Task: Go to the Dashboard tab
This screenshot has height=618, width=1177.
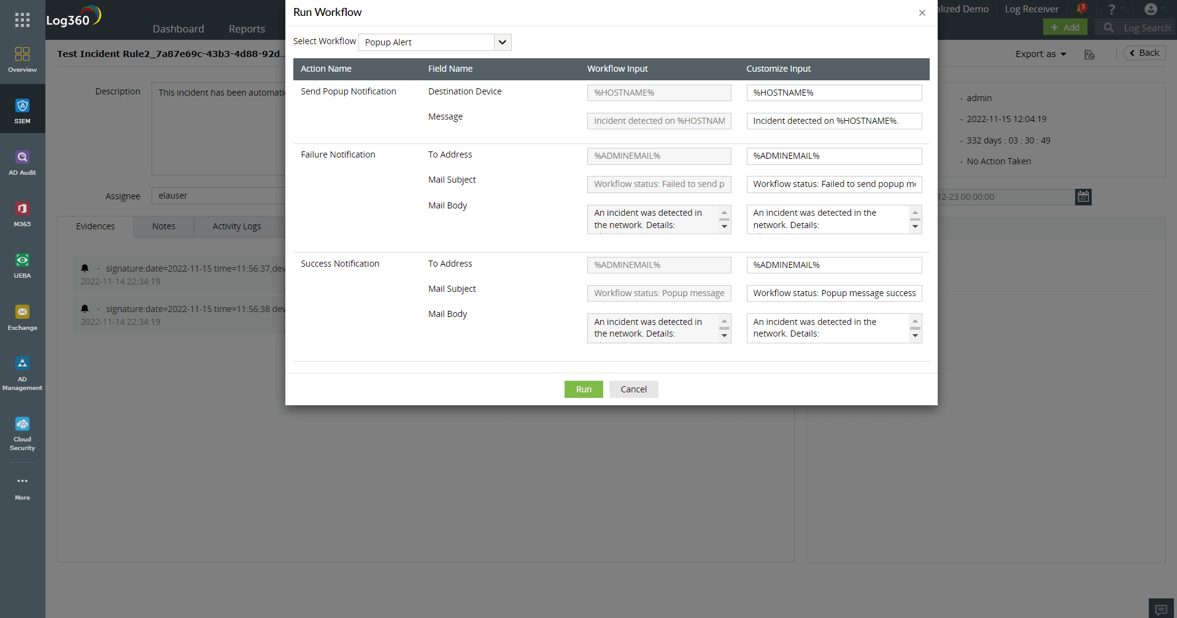Action: click(x=178, y=29)
